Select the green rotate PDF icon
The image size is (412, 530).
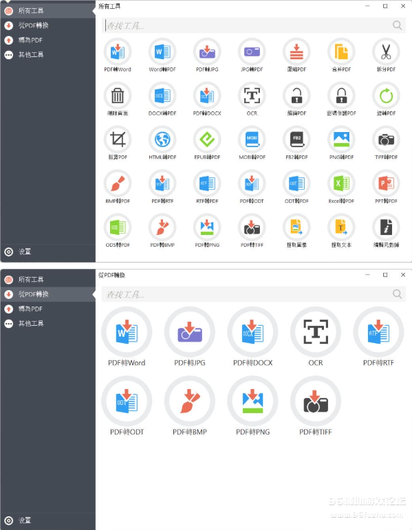pos(386,96)
